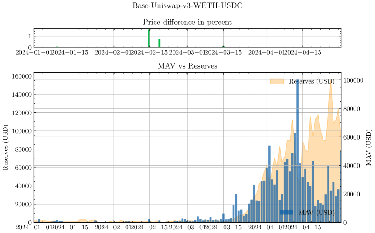
Task: Click the 'Price difference in percent' subplot title
Action: (x=187, y=22)
